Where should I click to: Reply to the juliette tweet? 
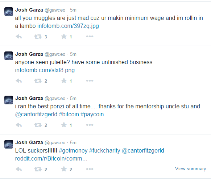coord(19,81)
